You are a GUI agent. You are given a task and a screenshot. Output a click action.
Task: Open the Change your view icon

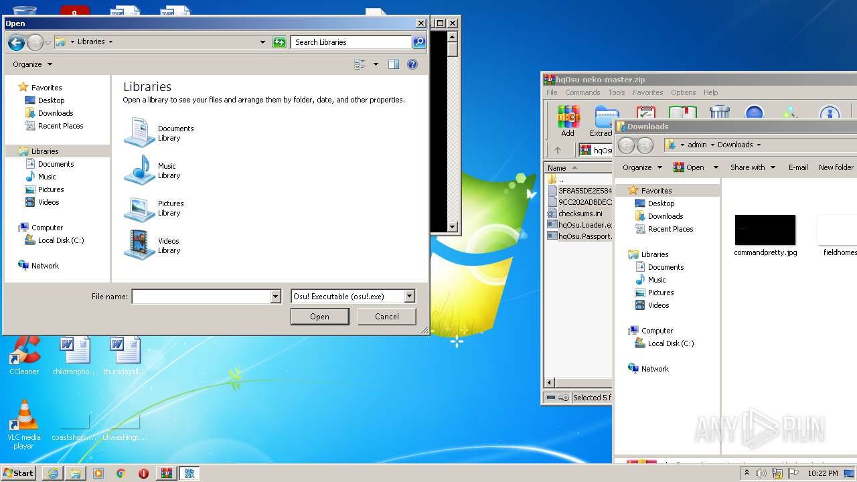(x=360, y=64)
